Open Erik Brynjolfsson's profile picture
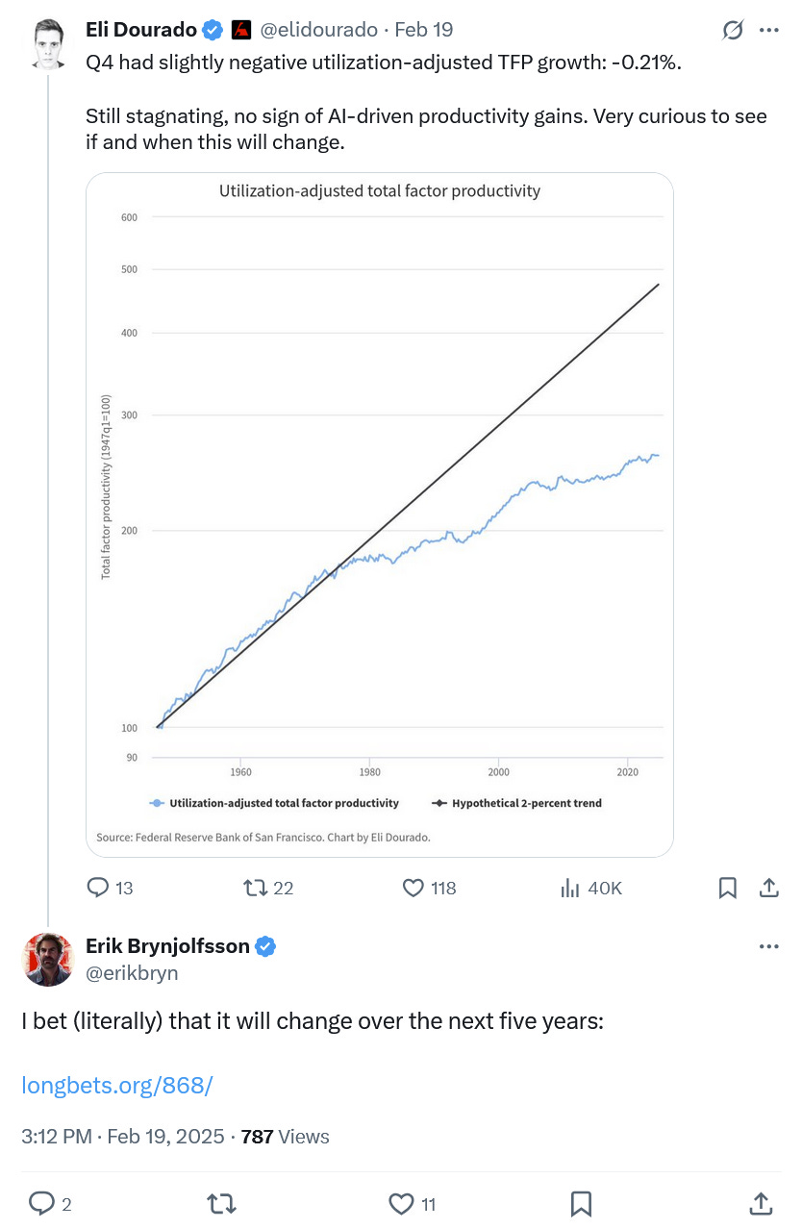Image resolution: width=802 pixels, height=1229 pixels. [x=48, y=960]
